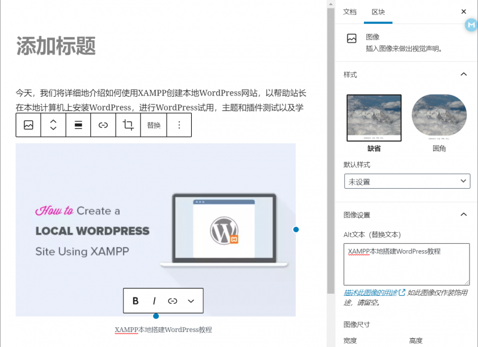Click the 替换 button to replace image
This screenshot has height=347, width=478.
pos(154,125)
